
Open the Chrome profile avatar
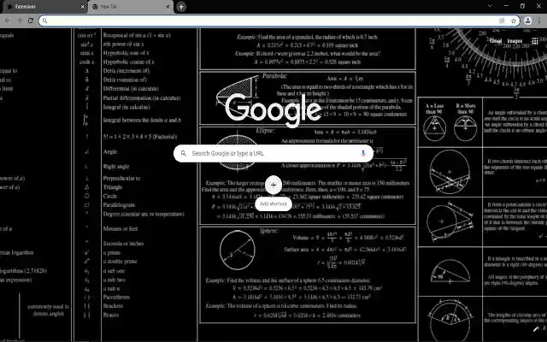528,21
